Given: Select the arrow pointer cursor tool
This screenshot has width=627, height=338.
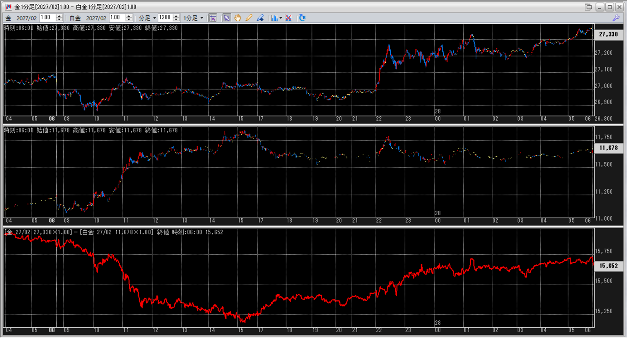Looking at the screenshot, I should [227, 18].
